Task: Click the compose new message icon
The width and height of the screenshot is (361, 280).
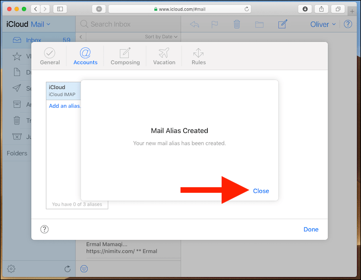Action: coord(283,24)
